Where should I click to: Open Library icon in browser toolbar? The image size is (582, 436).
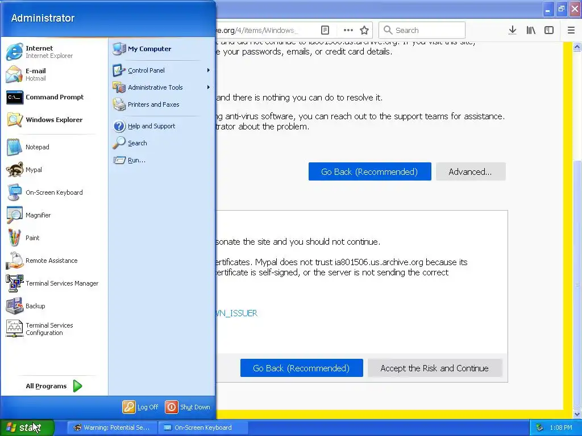point(531,30)
